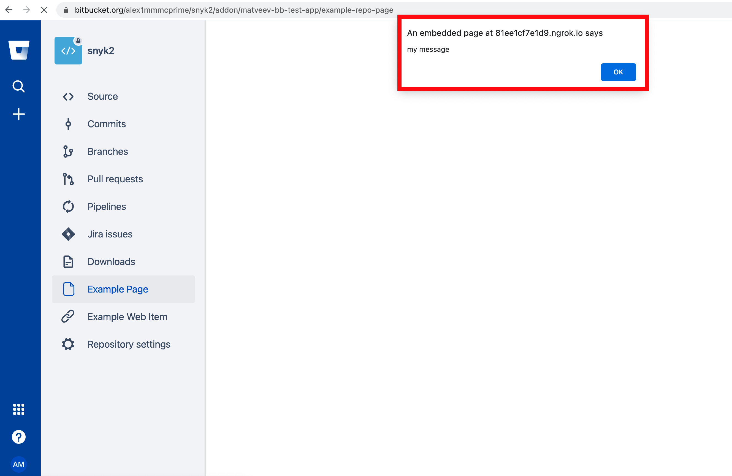Image resolution: width=732 pixels, height=476 pixels.
Task: Click the browser back arrow
Action: coord(9,10)
